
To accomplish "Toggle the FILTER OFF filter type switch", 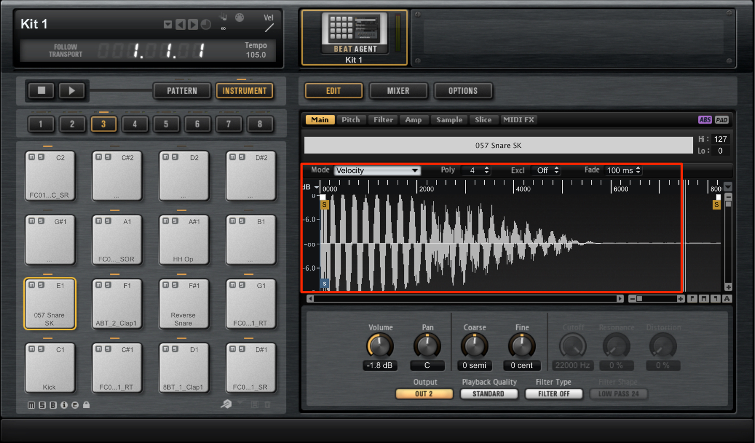I will pyautogui.click(x=554, y=394).
